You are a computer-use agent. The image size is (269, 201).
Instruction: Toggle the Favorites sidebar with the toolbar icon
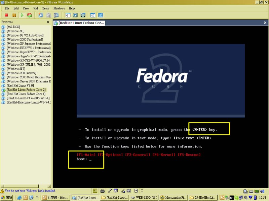68,15
